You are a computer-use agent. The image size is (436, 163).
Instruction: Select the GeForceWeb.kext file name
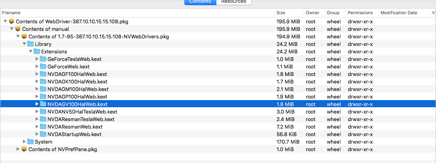click(68, 67)
